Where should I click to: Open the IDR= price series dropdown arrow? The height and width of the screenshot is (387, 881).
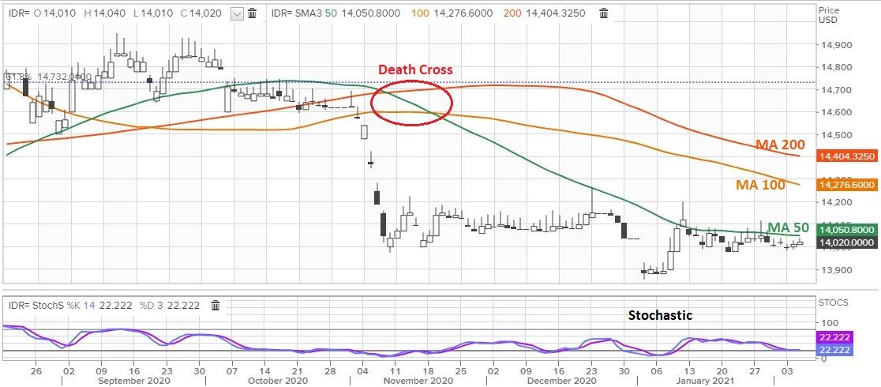click(x=238, y=13)
